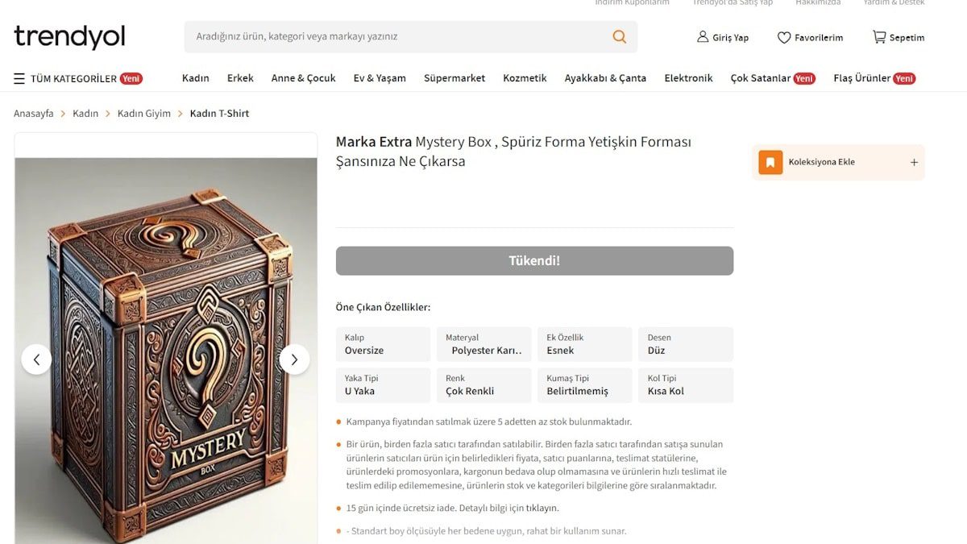967x544 pixels.
Task: Expand Koleksiyona Ekle with plus sign
Action: (914, 162)
